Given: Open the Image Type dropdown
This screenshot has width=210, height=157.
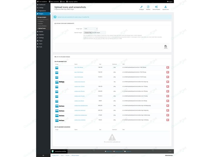Looking at the screenshot, I should tap(91, 28).
